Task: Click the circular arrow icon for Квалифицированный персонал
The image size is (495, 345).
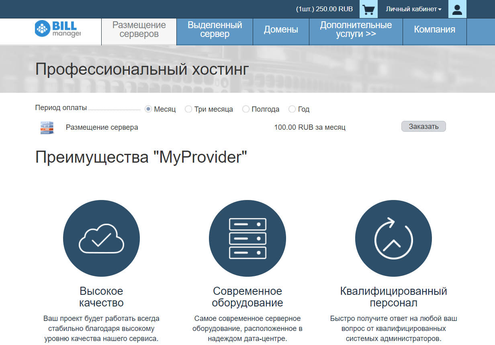Action: 393,239
